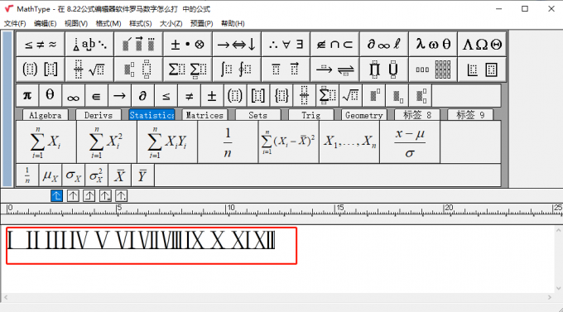Open set theory symbols palette

[334, 44]
